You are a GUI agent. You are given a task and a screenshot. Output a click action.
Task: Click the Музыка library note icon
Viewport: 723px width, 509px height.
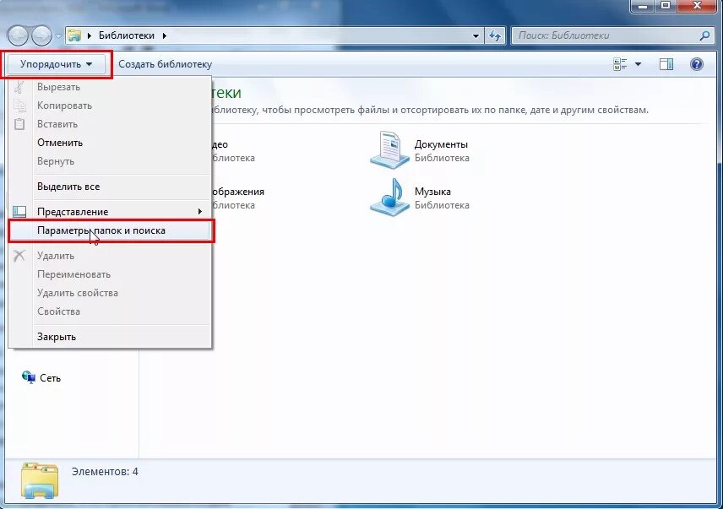tap(389, 198)
